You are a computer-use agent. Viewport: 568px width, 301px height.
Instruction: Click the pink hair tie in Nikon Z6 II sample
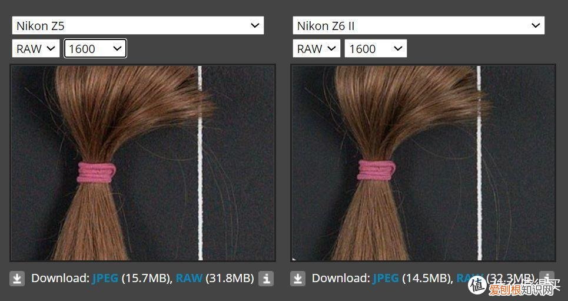click(377, 170)
